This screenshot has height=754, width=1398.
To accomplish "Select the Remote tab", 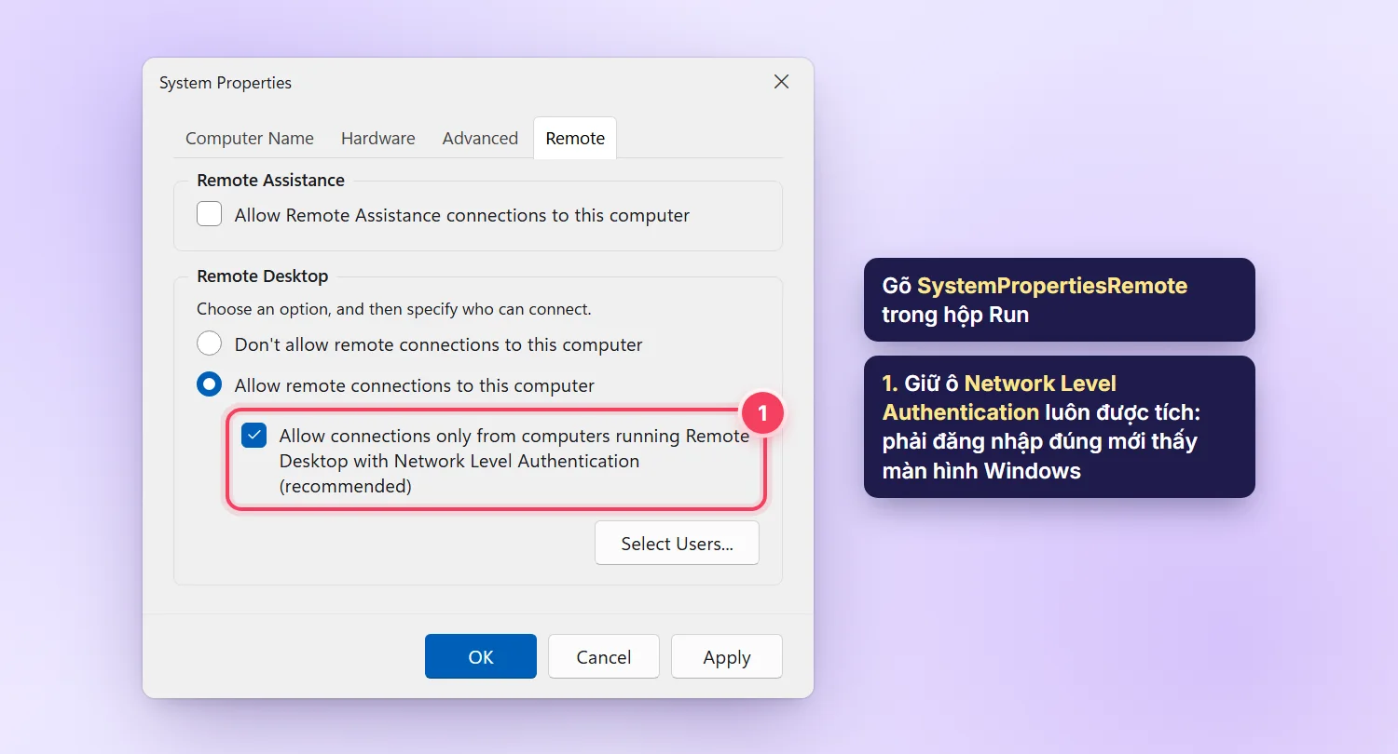I will (x=575, y=138).
